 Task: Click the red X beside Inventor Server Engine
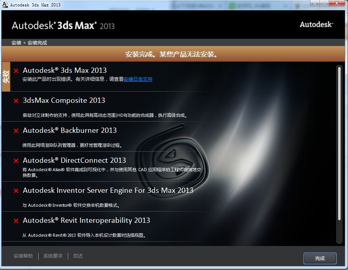[x=16, y=191]
